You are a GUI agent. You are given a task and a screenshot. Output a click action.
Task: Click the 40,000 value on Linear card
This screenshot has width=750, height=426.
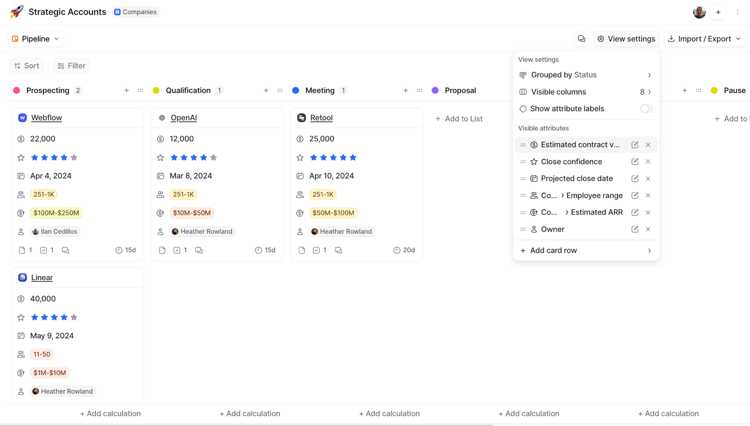(x=43, y=299)
